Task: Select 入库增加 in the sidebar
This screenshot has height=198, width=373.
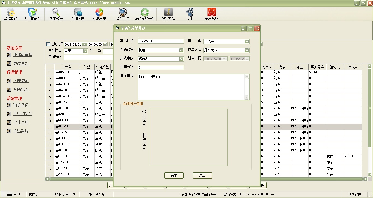Action: [x=21, y=81]
